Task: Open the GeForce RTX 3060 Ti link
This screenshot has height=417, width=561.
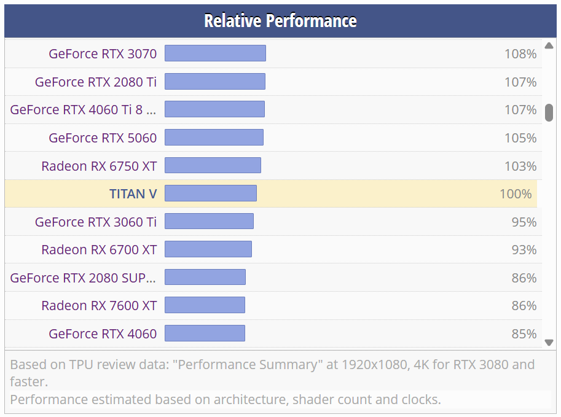Action: (x=96, y=222)
